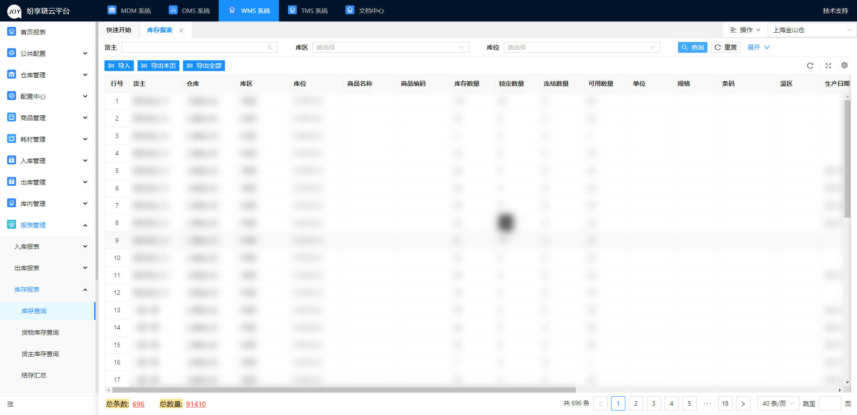Expand the 公共配置 menu chevron
The image size is (857, 415).
pos(85,53)
